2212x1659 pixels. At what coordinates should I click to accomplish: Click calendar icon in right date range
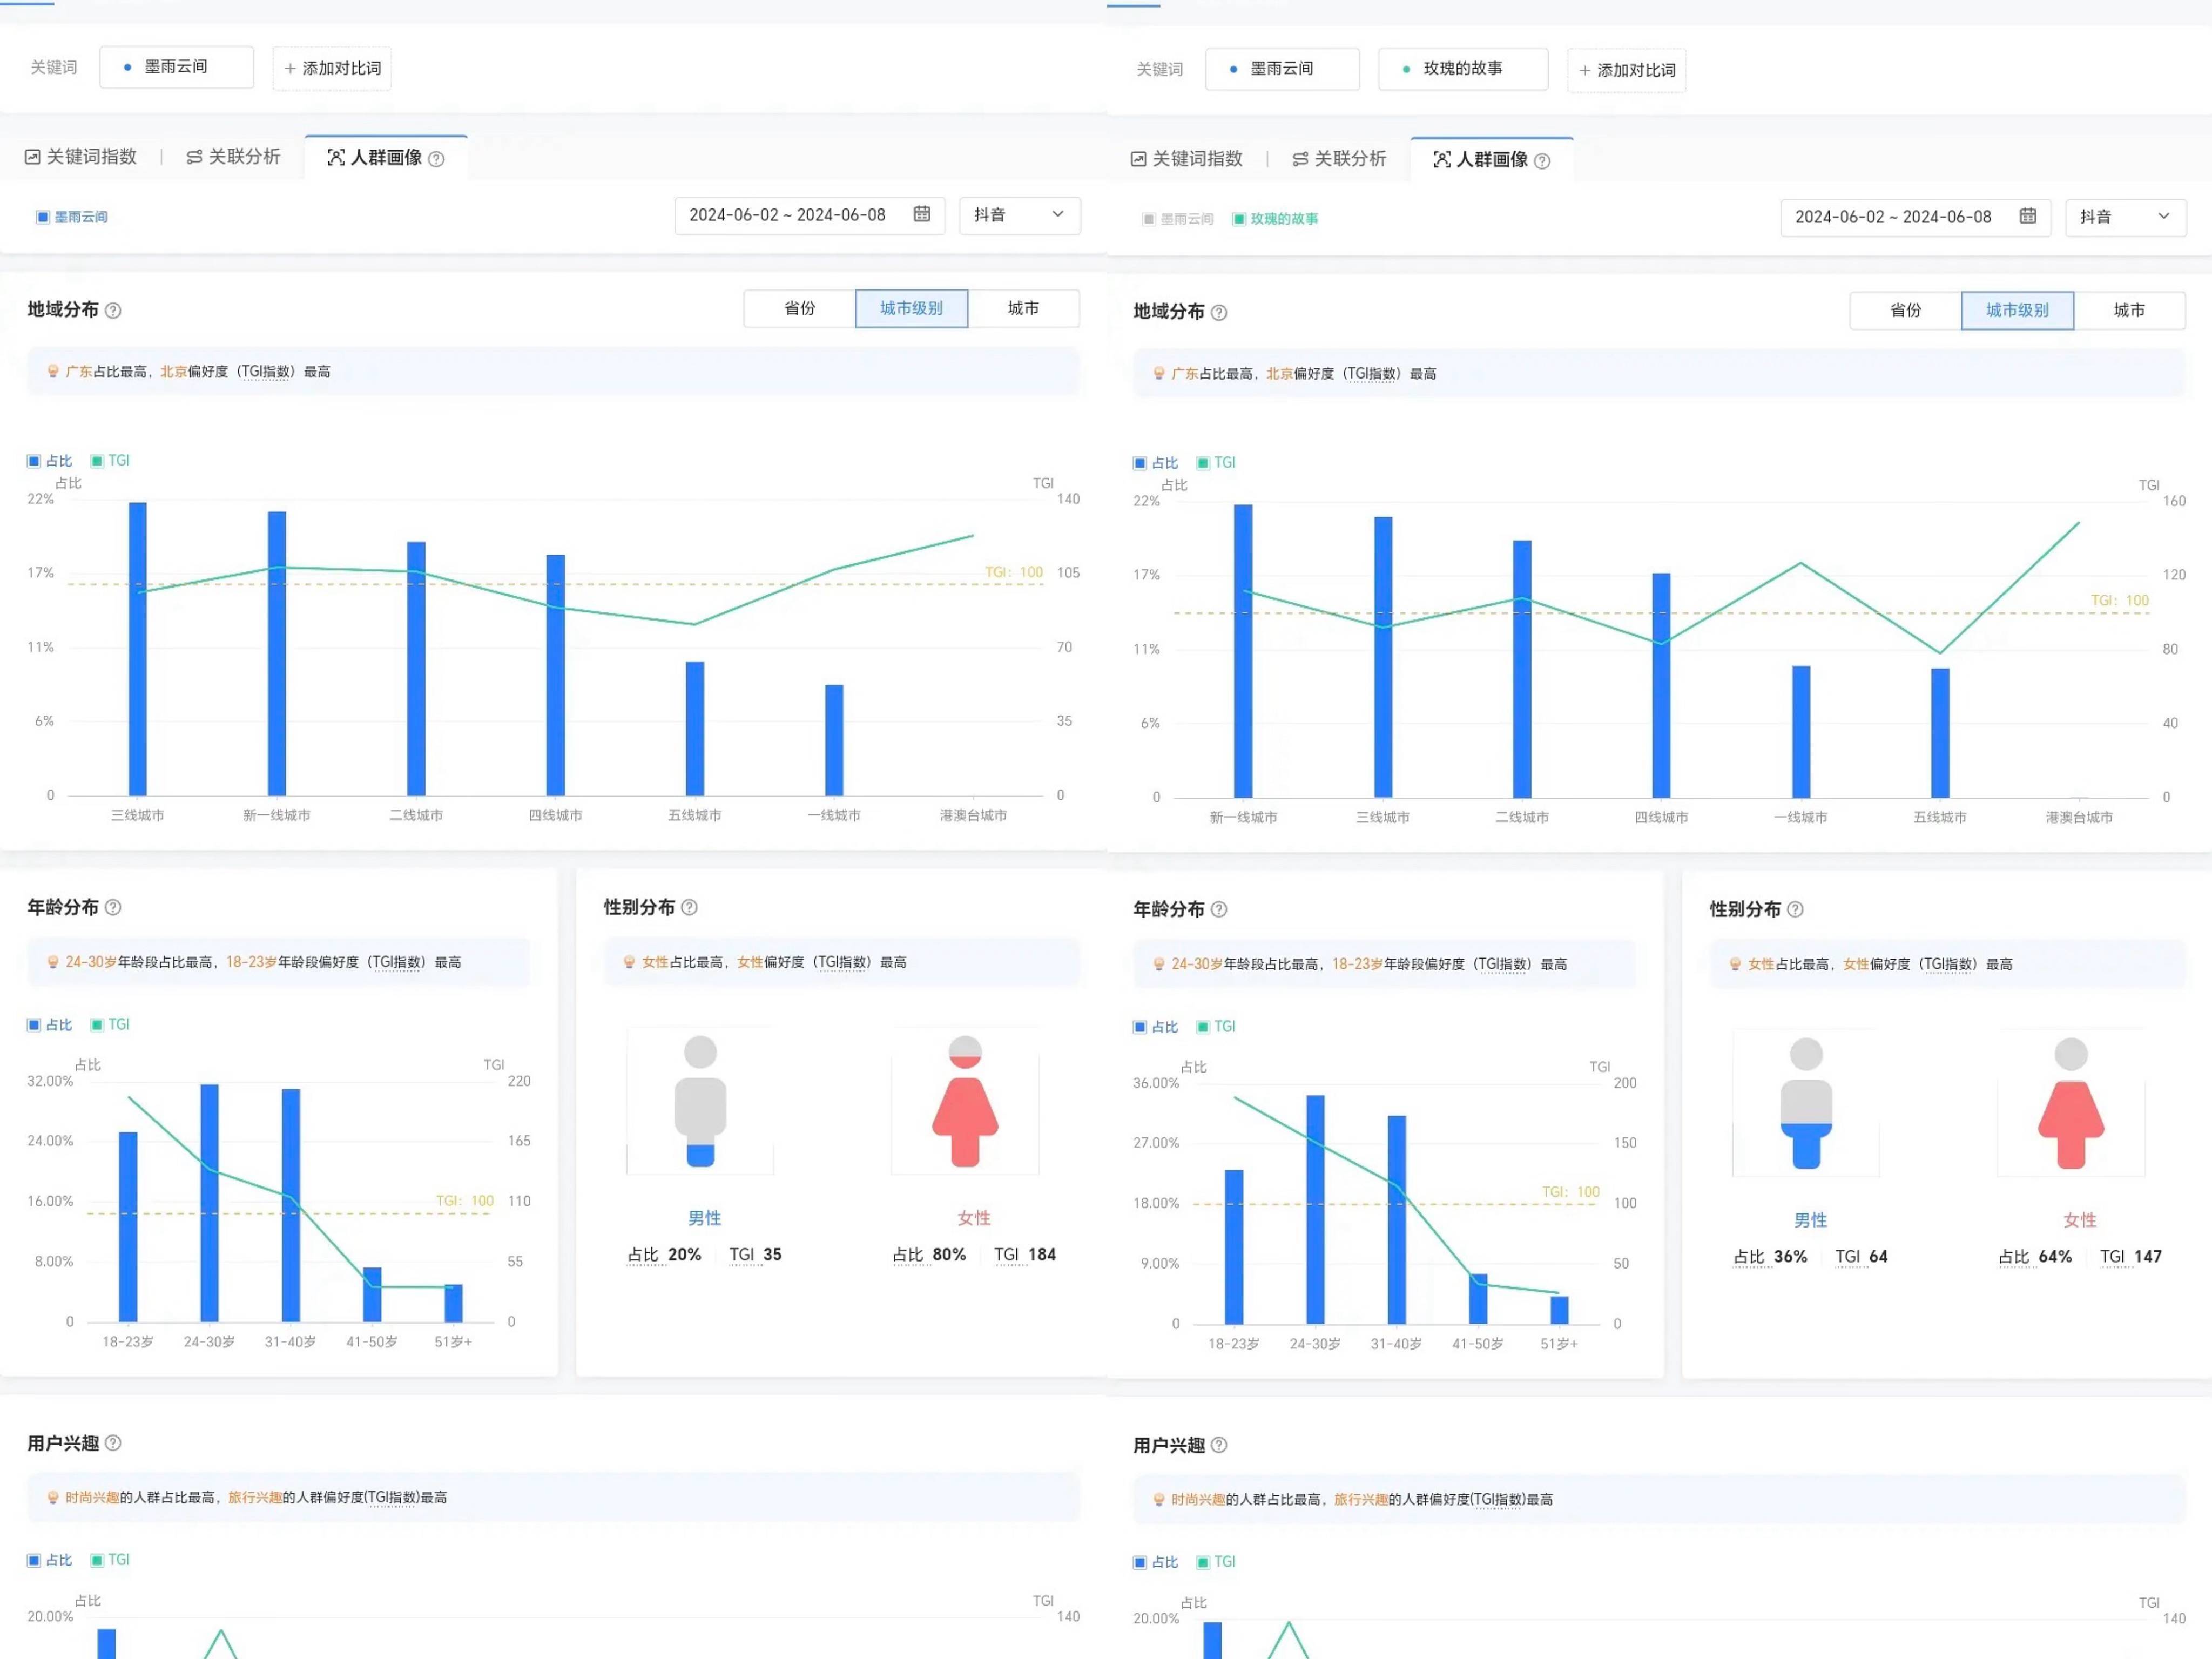(2028, 216)
